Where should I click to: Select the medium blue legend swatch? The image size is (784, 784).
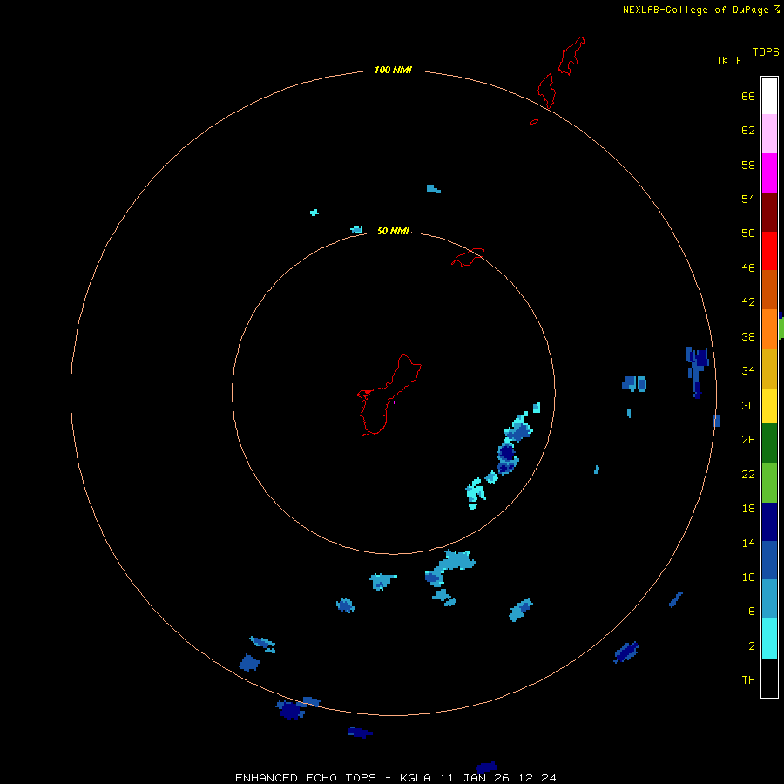[x=769, y=560]
